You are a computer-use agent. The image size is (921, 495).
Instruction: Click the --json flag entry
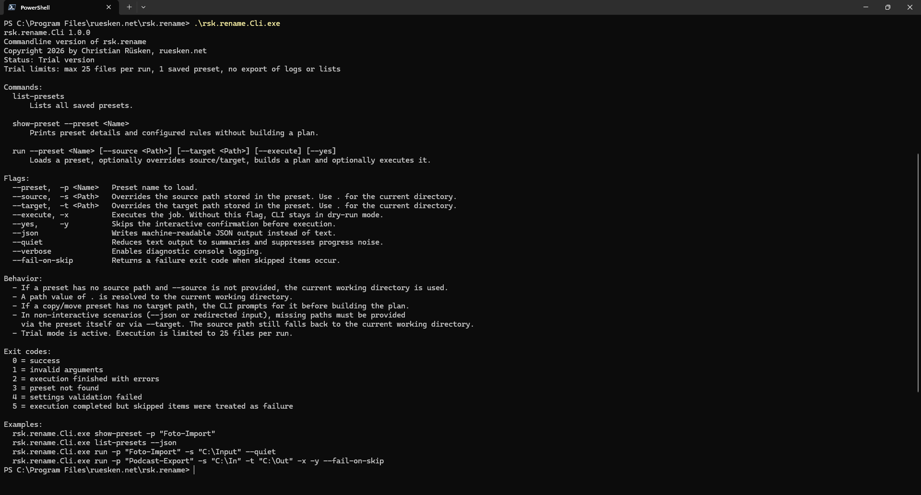[x=25, y=233]
